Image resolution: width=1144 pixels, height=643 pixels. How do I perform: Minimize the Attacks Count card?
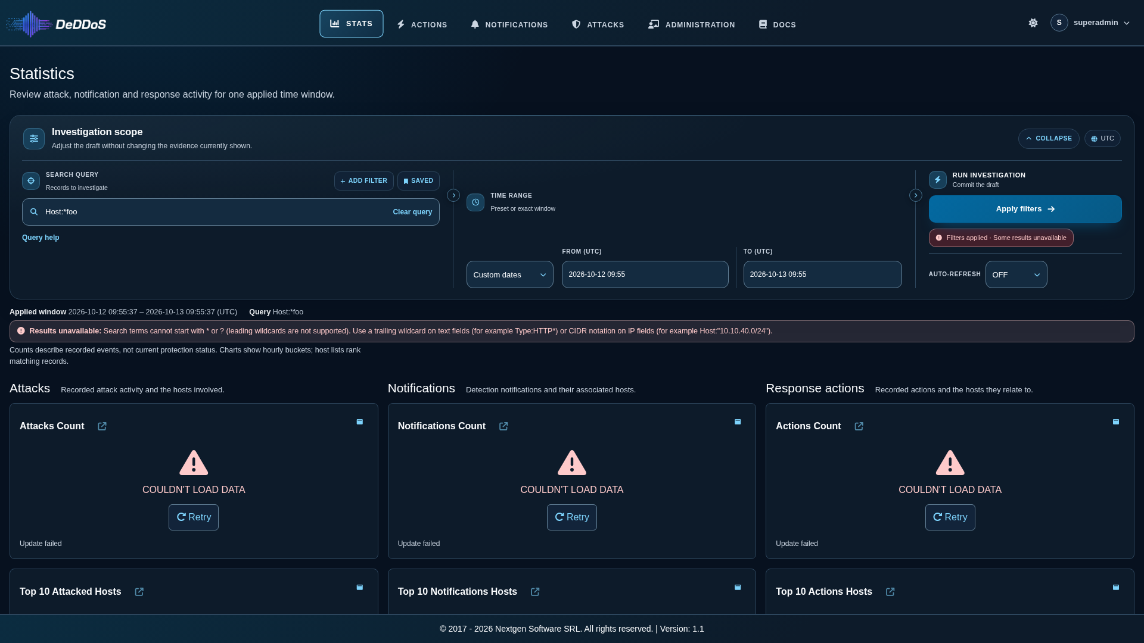tap(360, 422)
